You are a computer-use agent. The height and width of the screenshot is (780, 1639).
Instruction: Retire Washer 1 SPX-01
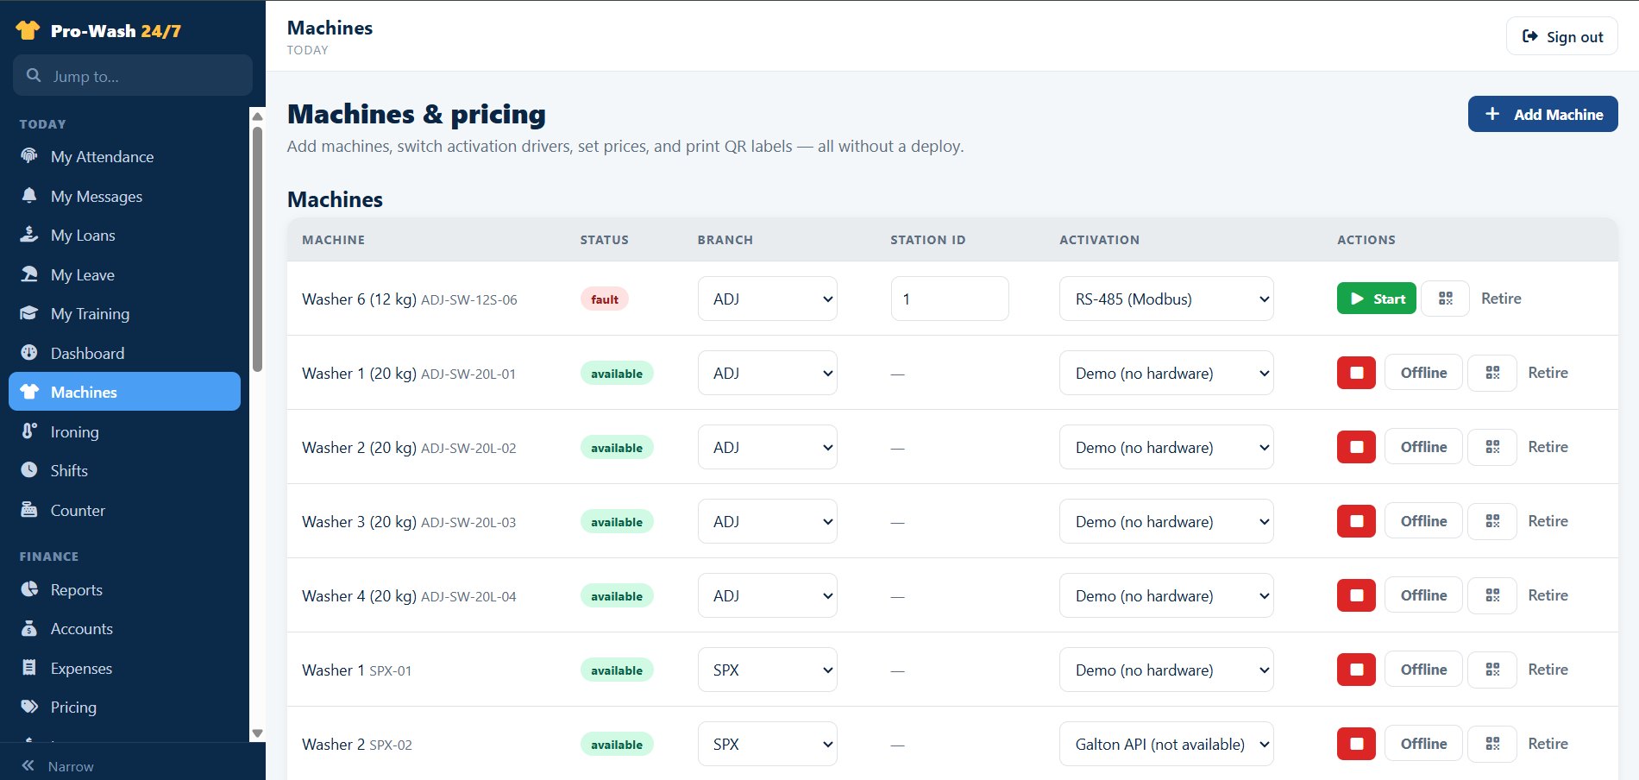(x=1548, y=670)
